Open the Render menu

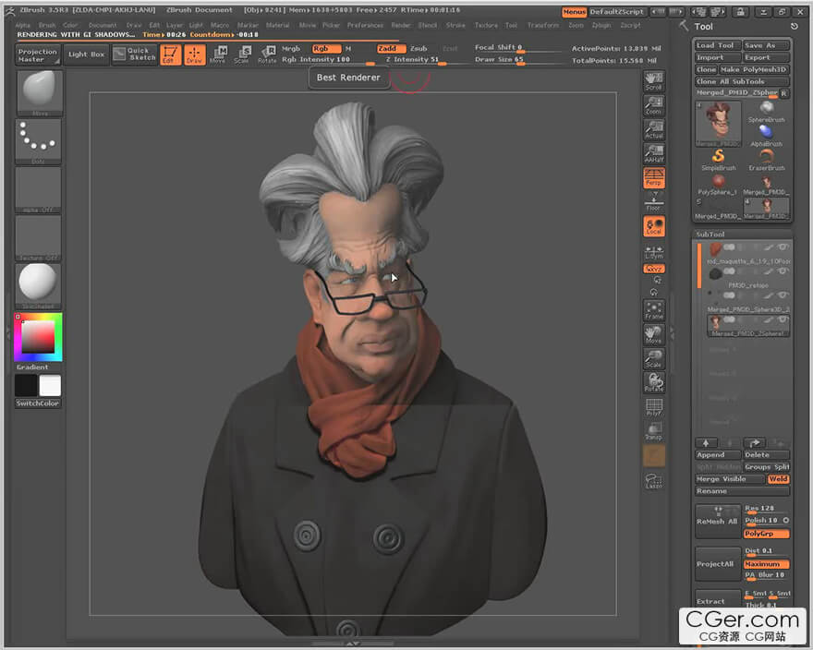coord(401,26)
